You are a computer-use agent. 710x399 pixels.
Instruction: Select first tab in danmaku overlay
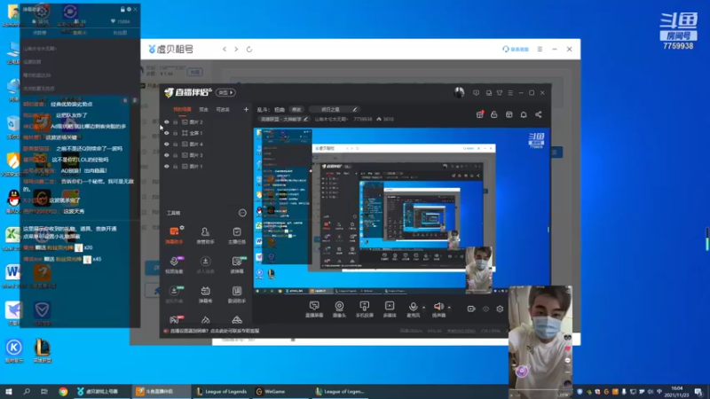pos(40,33)
